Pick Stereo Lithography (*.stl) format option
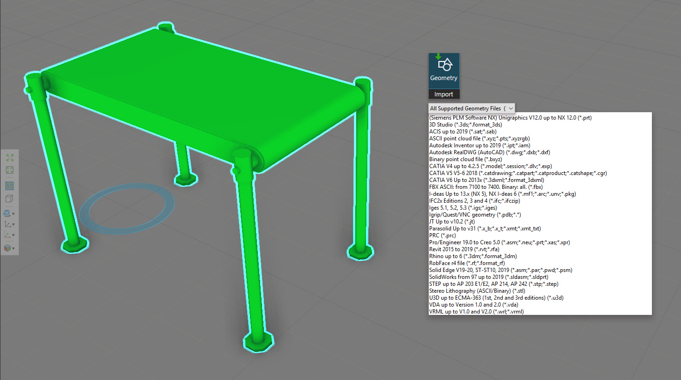Screen dimensions: 681x380 click(477, 291)
